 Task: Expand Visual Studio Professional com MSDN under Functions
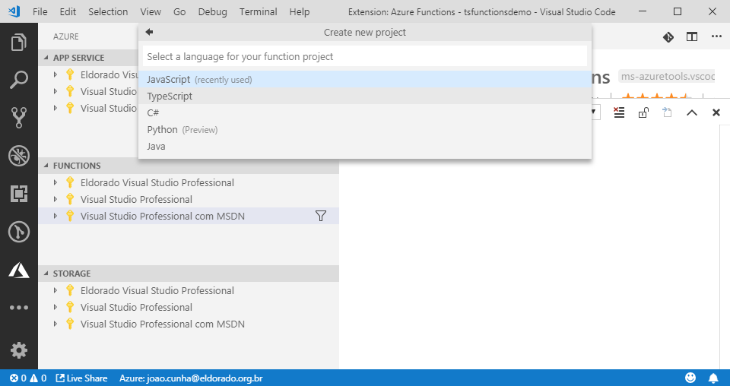(56, 216)
